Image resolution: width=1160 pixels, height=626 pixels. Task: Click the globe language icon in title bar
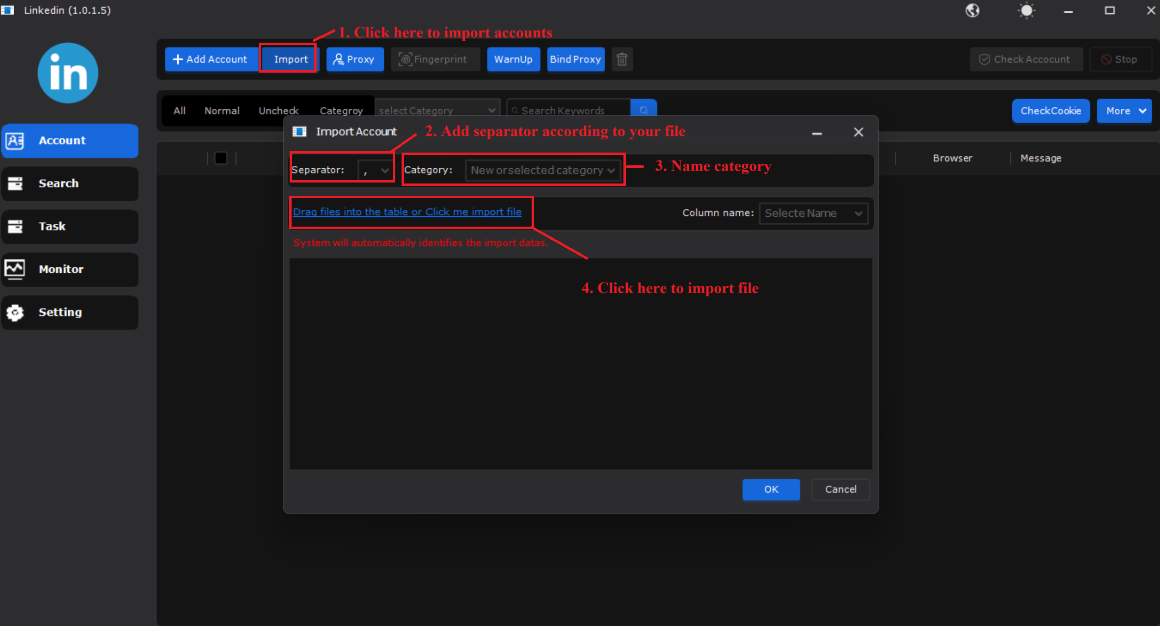coord(972,10)
